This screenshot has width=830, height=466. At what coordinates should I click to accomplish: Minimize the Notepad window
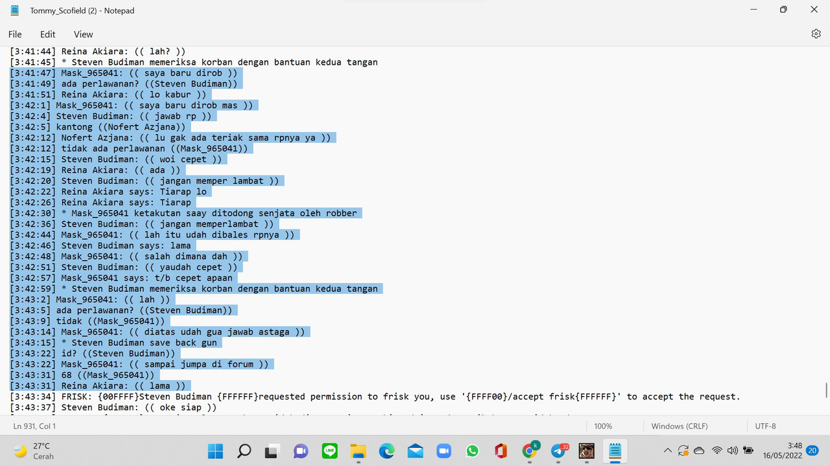coord(753,10)
